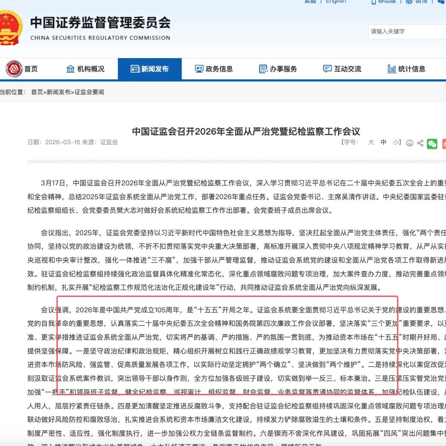Select 小 small font size option
The width and height of the screenshot is (446, 446).
pyautogui.click(x=395, y=142)
